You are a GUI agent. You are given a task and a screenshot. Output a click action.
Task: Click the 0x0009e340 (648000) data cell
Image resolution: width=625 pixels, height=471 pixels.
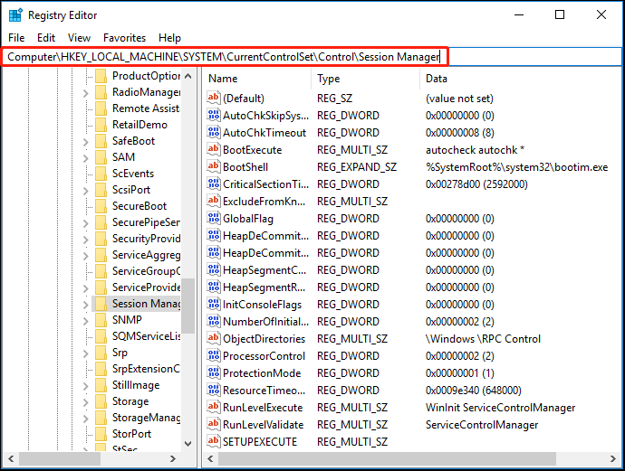[473, 391]
